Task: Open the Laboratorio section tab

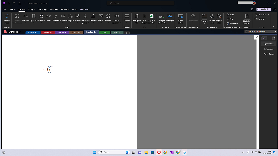Action: [33, 32]
